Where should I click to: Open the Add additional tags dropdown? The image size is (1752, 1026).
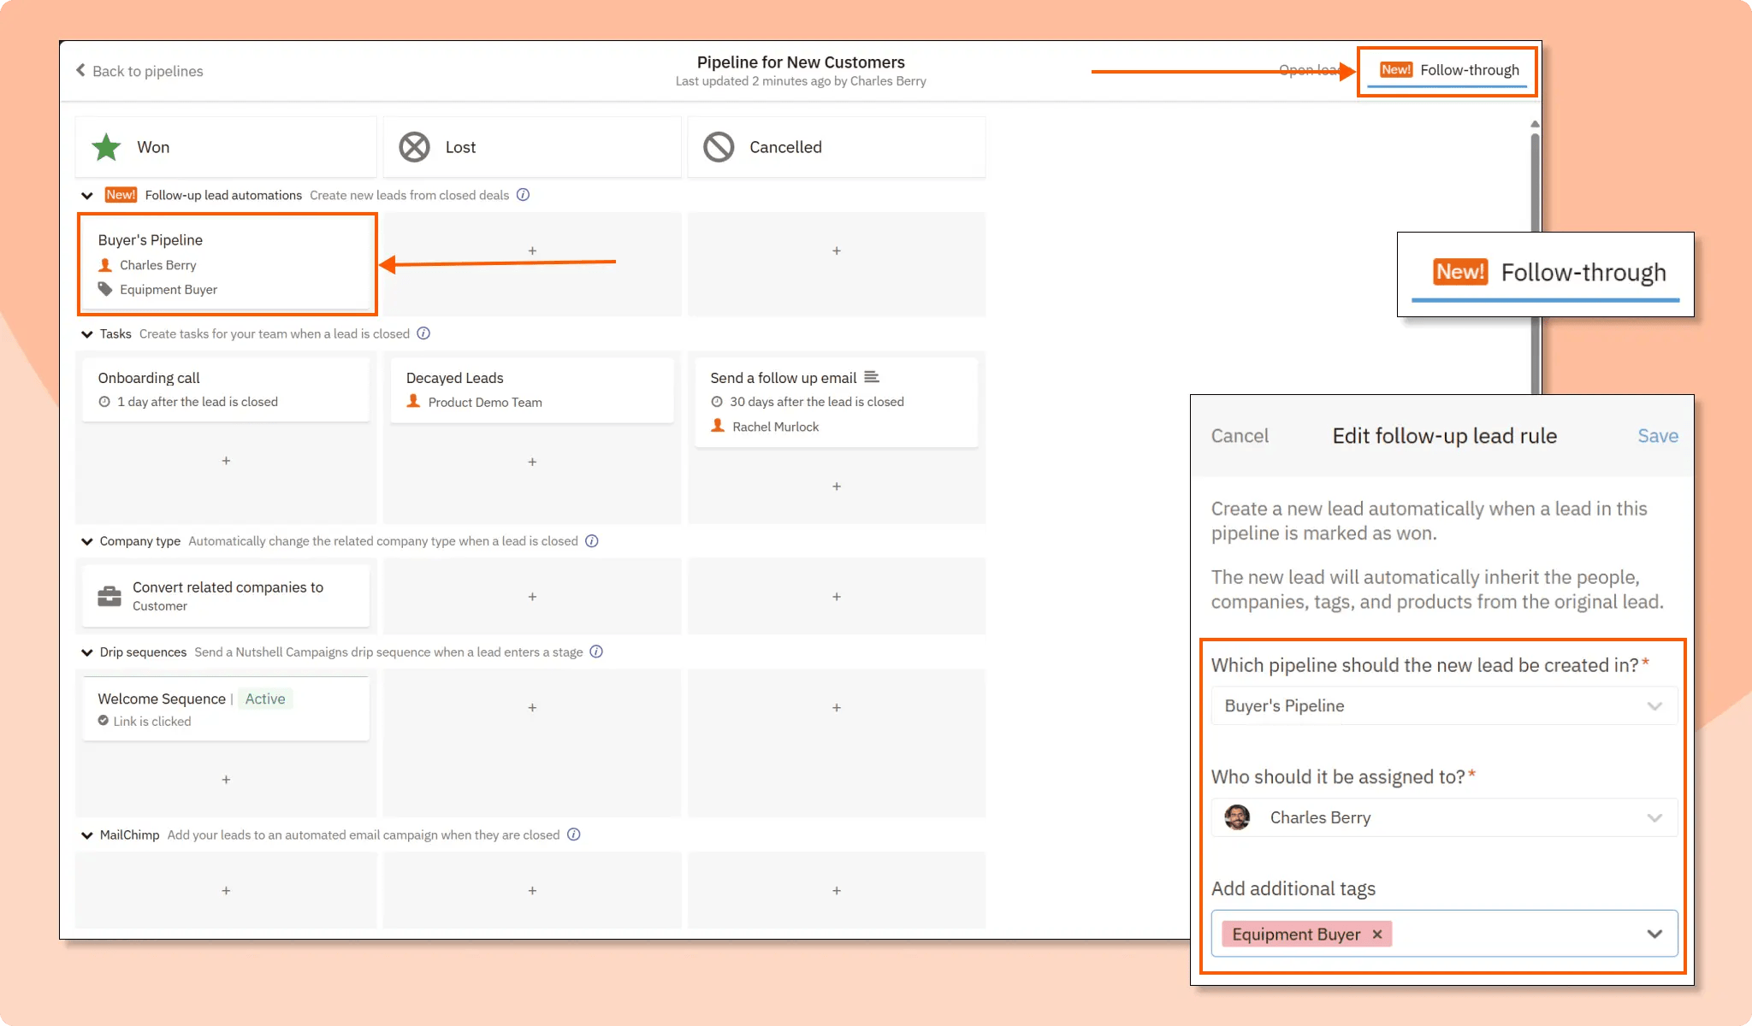point(1653,933)
